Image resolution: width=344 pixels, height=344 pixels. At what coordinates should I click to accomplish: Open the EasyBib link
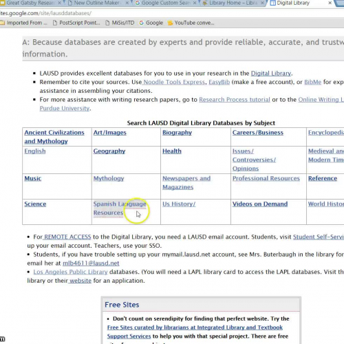coord(219,82)
